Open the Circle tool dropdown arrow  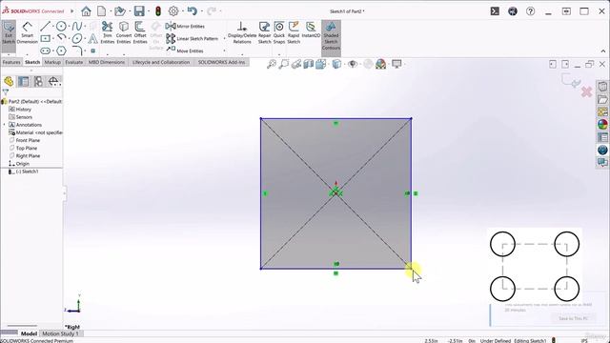point(69,27)
